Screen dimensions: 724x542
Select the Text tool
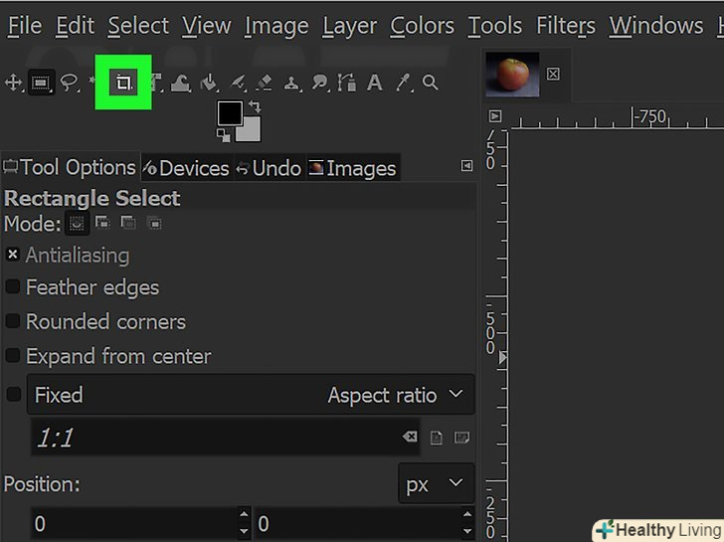coord(375,84)
